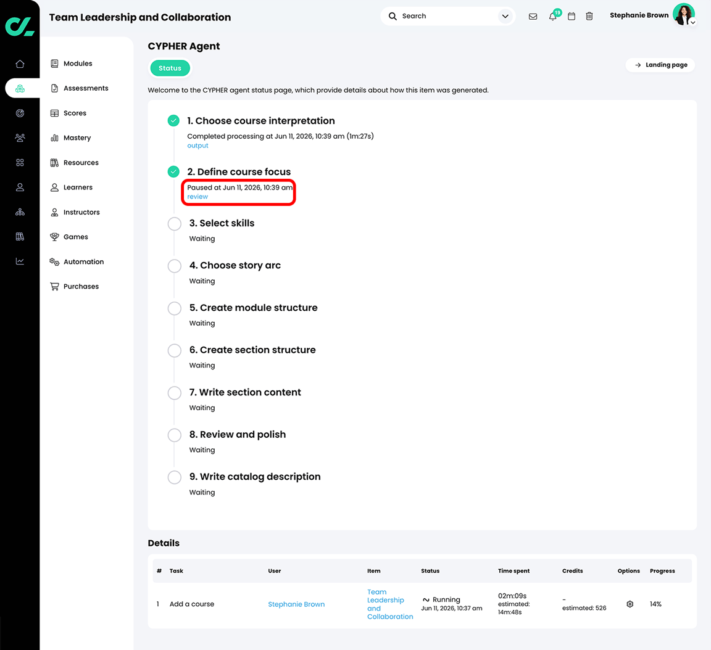
Task: Open the courses cubes icon in rail
Action: pos(20,88)
